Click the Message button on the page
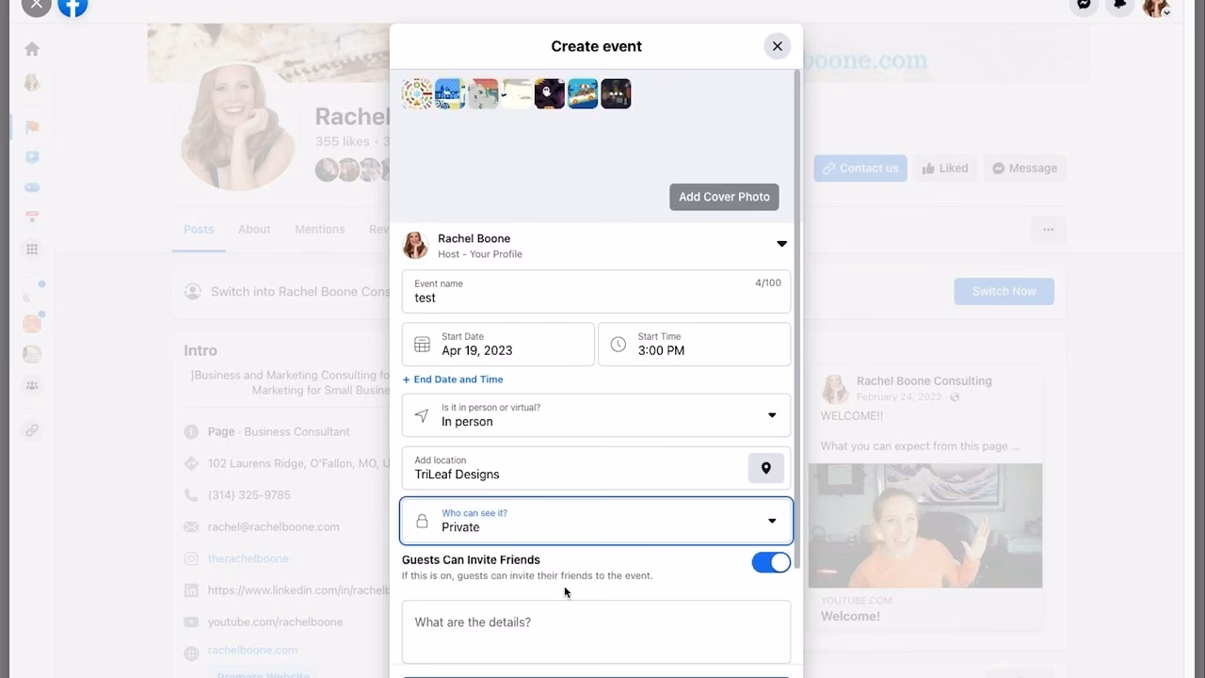This screenshot has width=1205, height=678. click(1025, 169)
